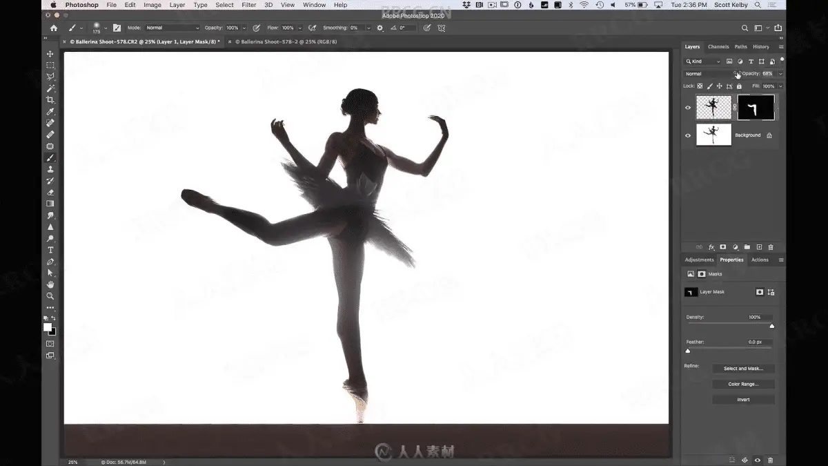Toggle layer filtering switch

(781, 60)
